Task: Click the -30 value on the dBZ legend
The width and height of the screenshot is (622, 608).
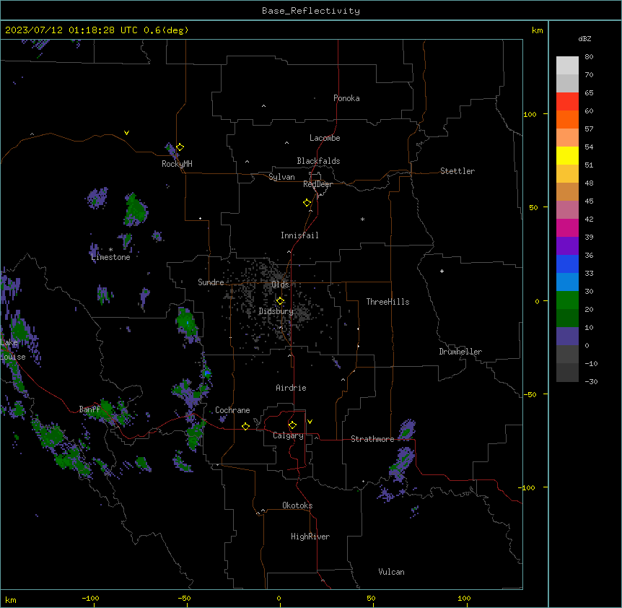Action: (x=591, y=381)
